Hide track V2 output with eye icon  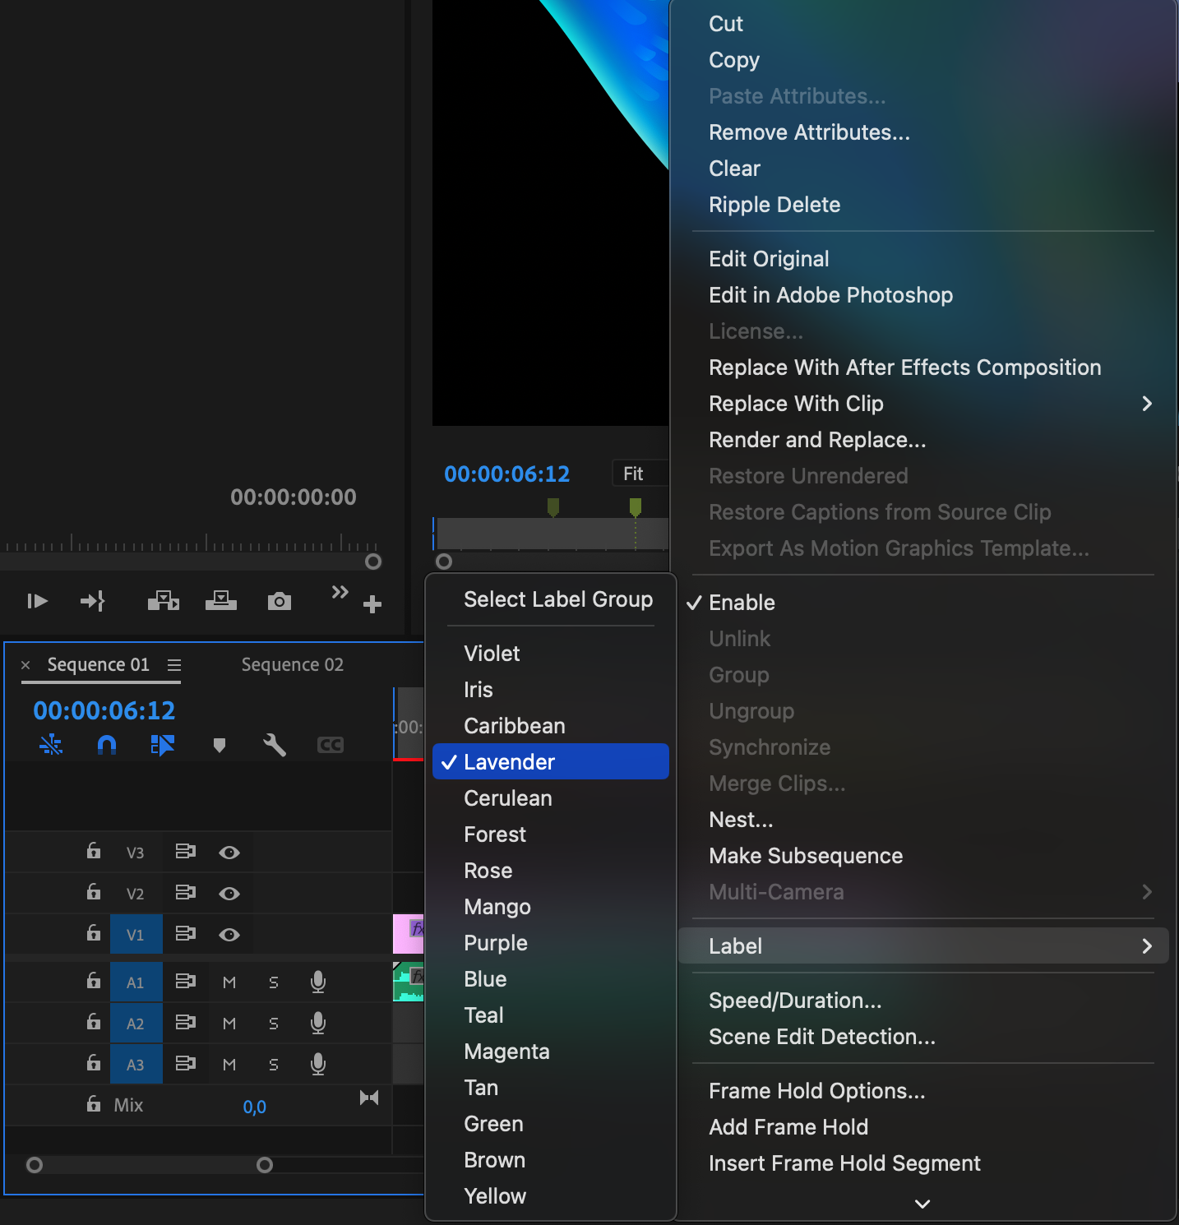tap(229, 894)
